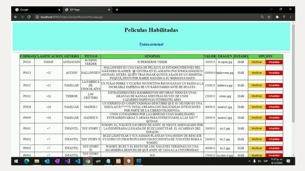Disable the LOS CRITTERS row
This screenshot has width=305, height=171.
(x=274, y=96)
